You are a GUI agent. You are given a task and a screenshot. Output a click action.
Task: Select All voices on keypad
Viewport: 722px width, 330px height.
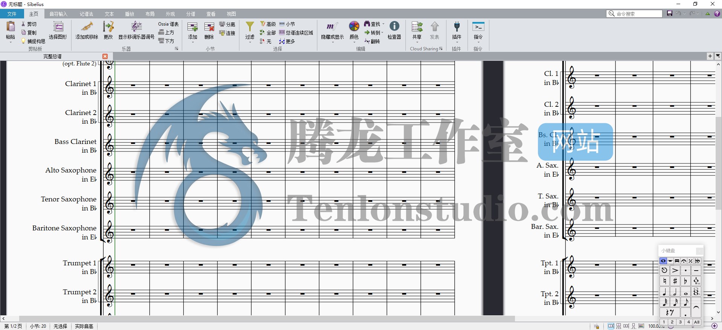pyautogui.click(x=697, y=322)
